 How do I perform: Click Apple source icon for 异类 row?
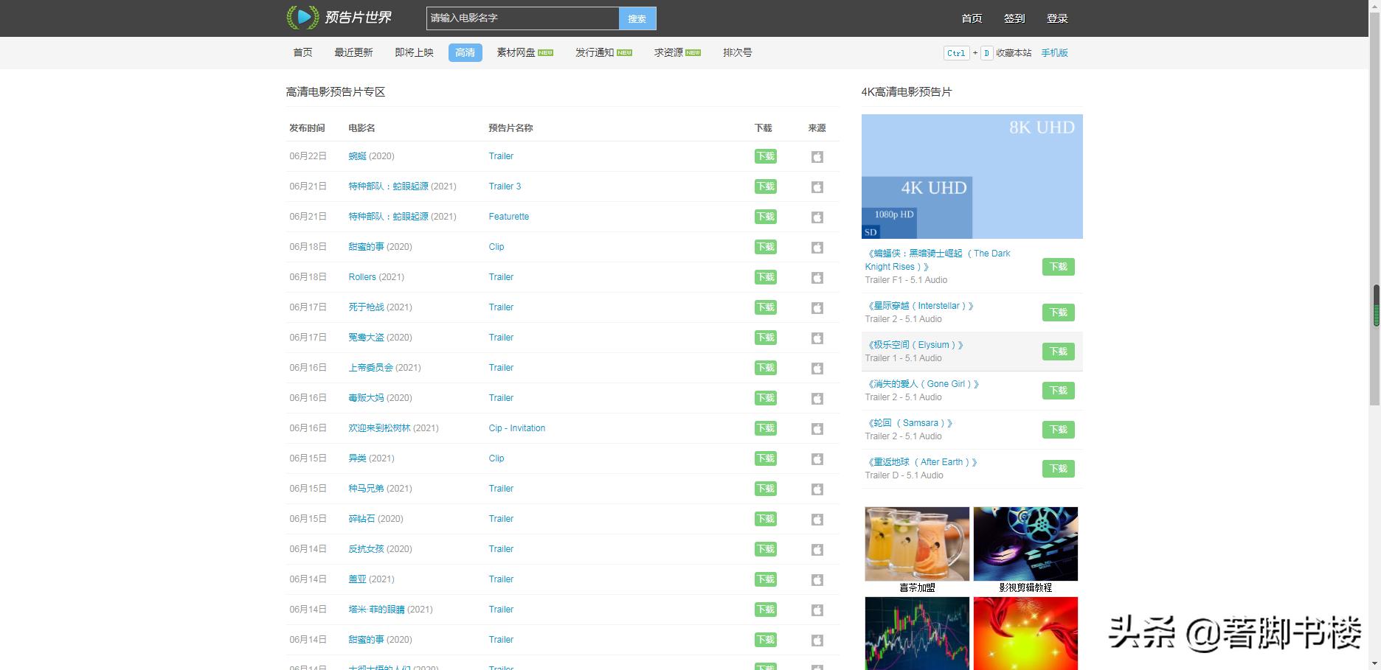click(x=817, y=459)
